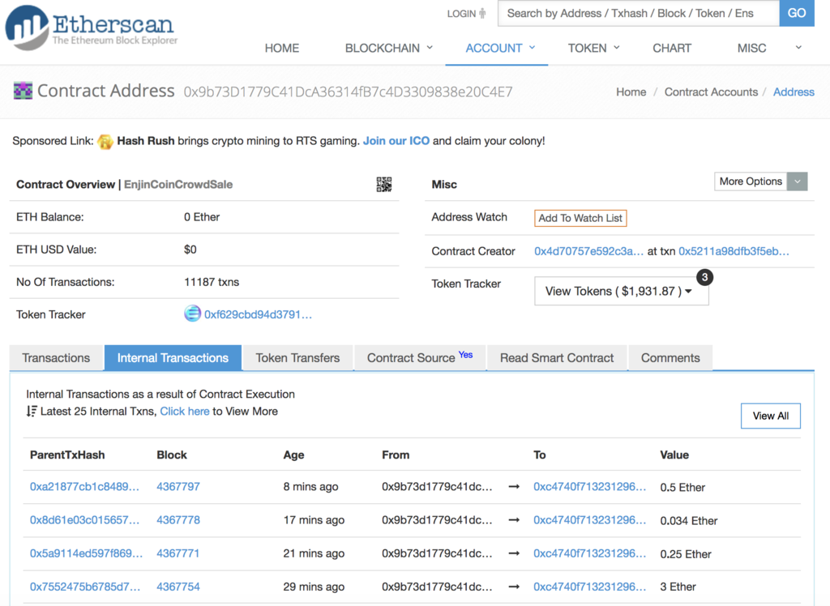Open To address in 3 Ether row
Screen dimensions: 830x606
[x=590, y=587]
